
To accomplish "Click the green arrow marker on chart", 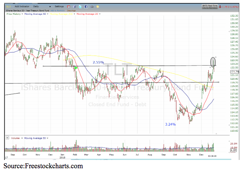I will pos(76,68).
